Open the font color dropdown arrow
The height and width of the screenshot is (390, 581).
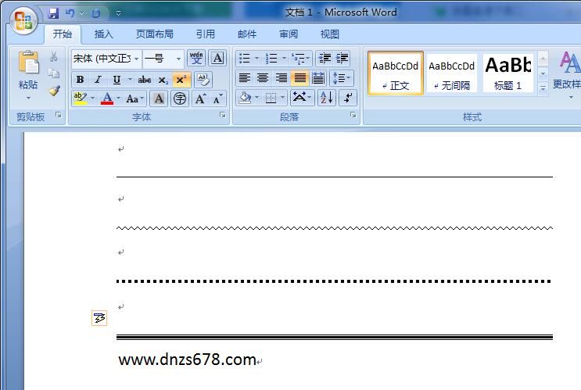point(119,98)
